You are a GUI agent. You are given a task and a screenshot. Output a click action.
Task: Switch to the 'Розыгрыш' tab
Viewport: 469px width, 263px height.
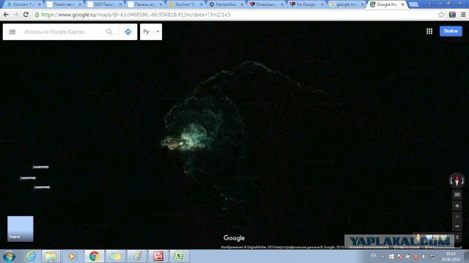click(x=267, y=4)
